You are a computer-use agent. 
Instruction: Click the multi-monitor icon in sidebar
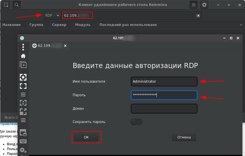23,133
